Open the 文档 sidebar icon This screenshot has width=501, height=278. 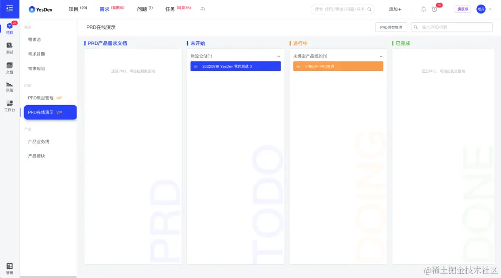10,68
